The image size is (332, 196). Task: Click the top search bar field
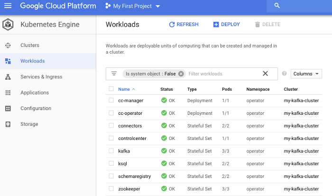[x=299, y=6]
